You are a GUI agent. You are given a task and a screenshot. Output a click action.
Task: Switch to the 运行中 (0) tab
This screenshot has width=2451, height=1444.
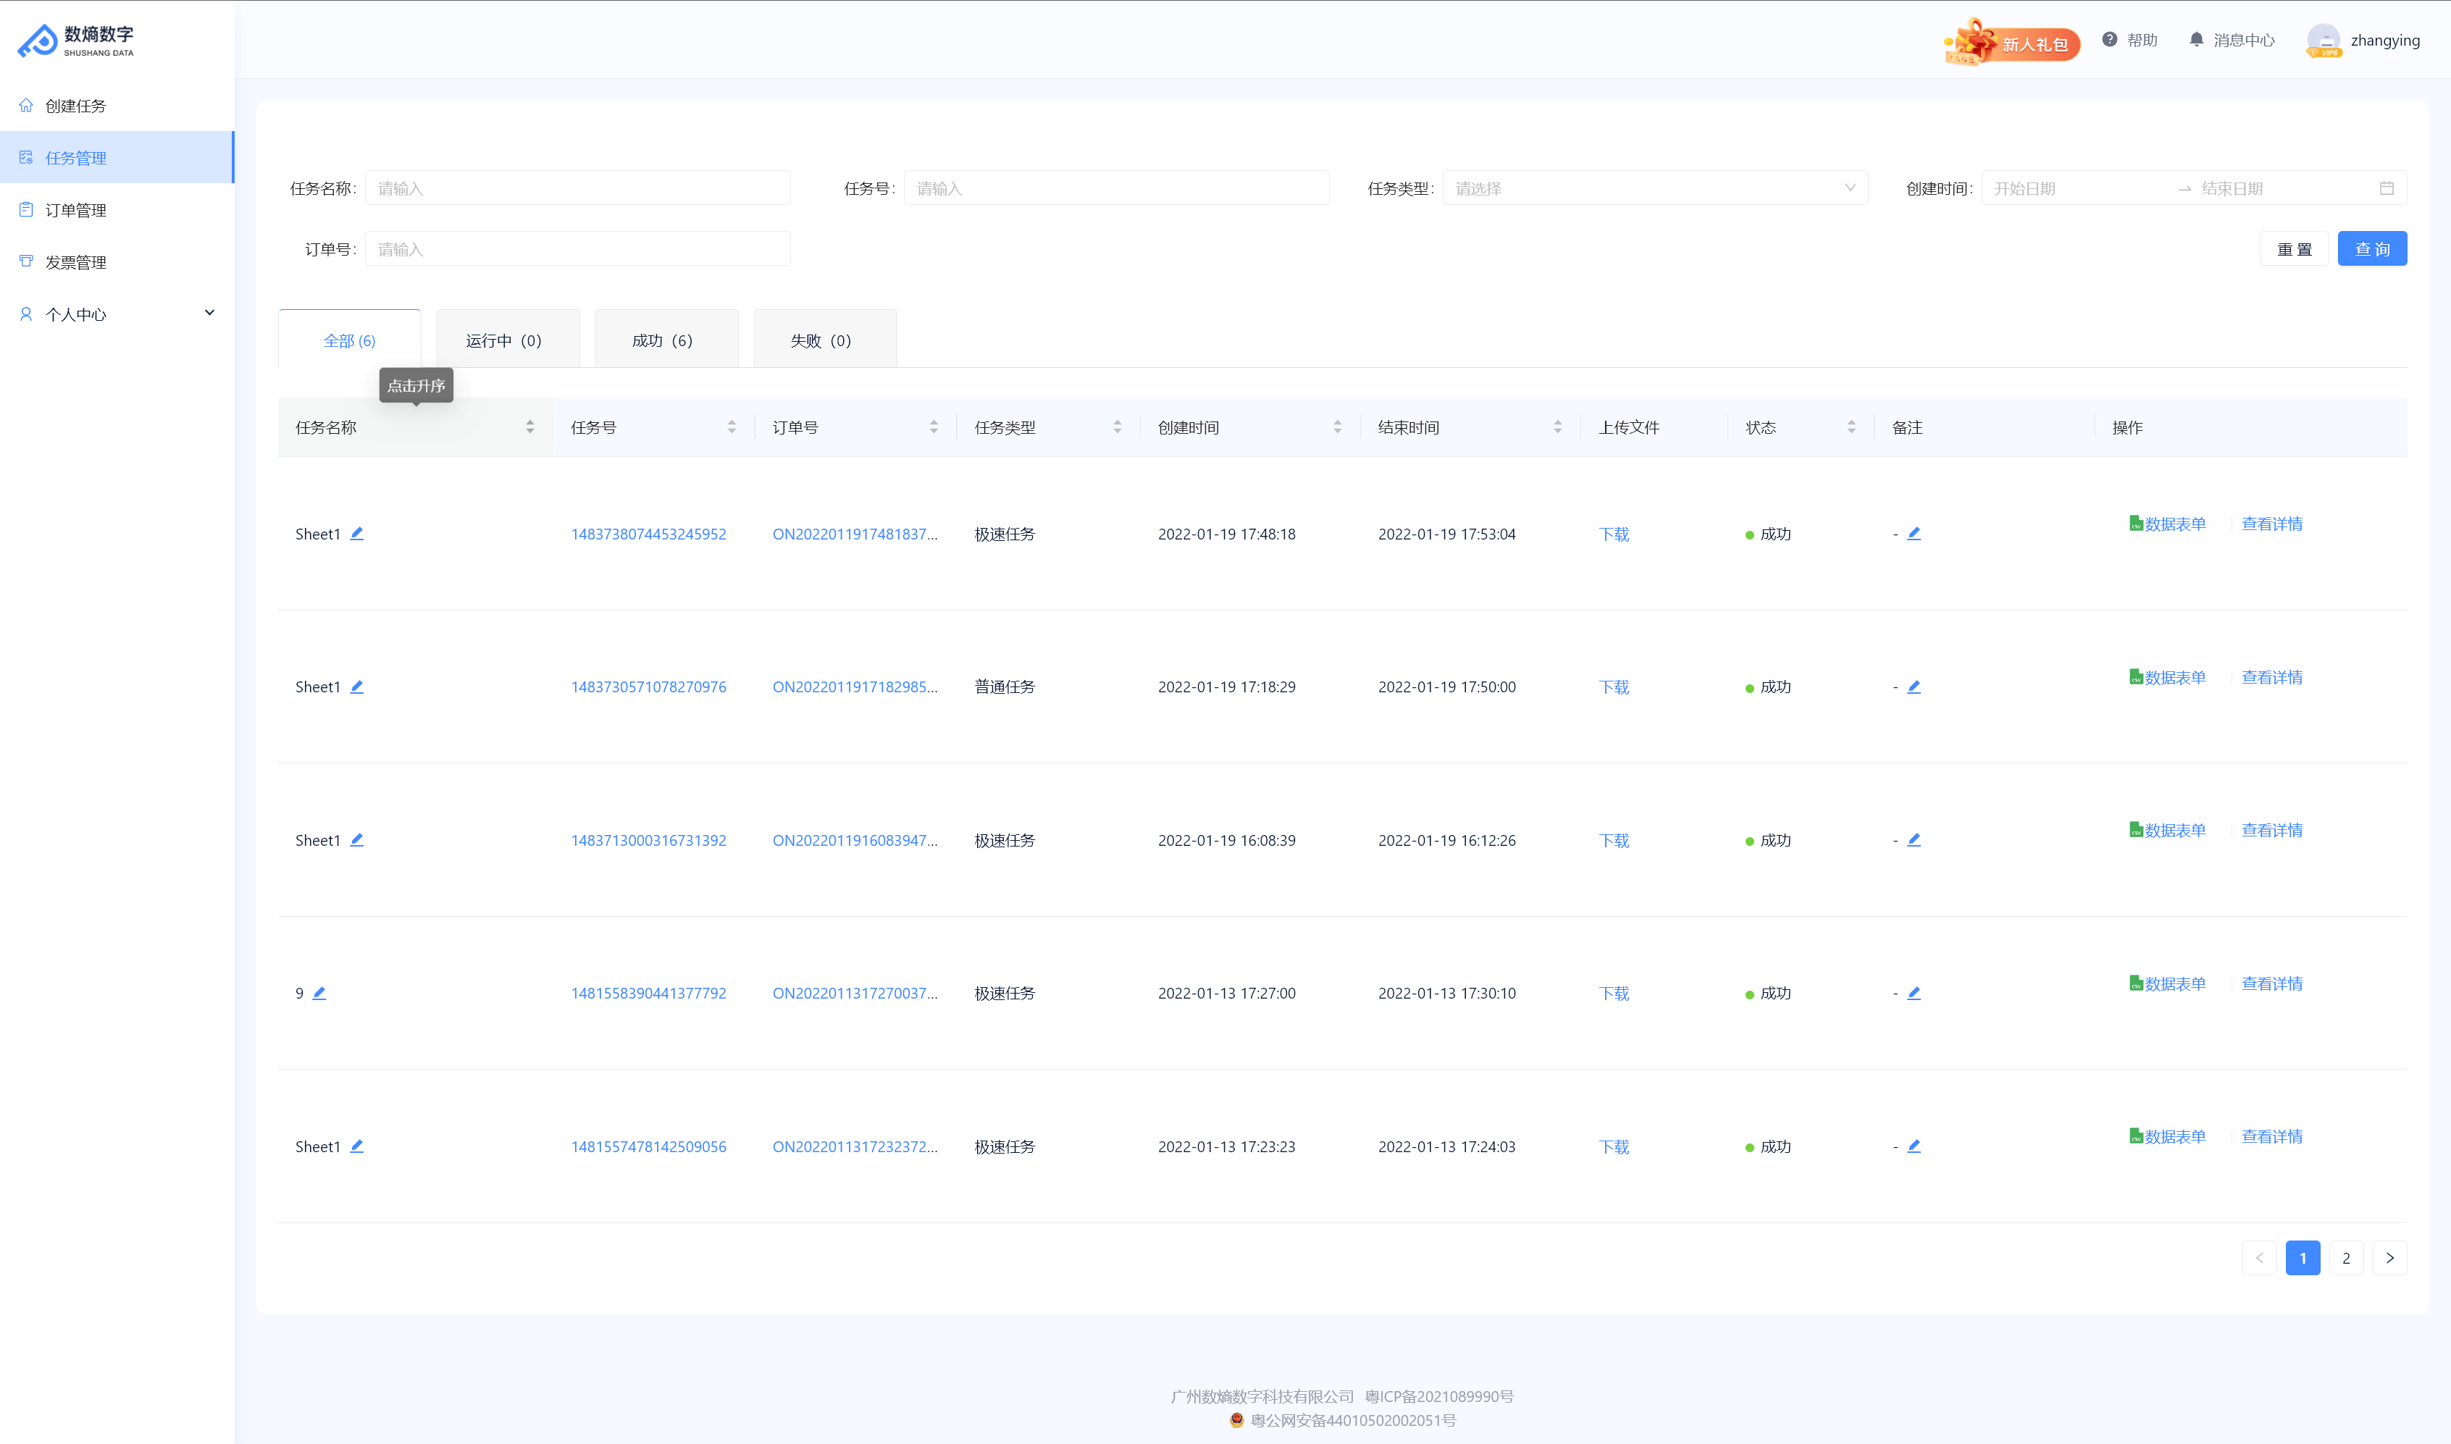[x=508, y=340]
